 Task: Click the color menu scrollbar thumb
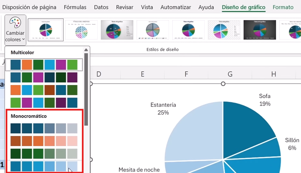pyautogui.click(x=86, y=89)
